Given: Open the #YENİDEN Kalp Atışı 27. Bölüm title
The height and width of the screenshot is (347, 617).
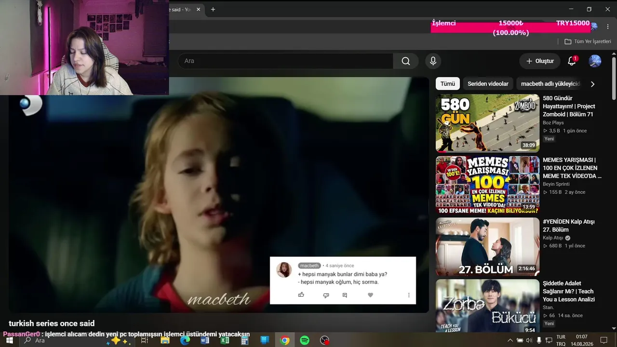Looking at the screenshot, I should pyautogui.click(x=569, y=226).
